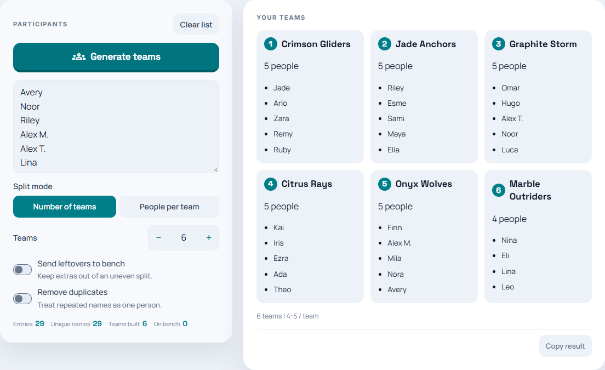Click Avery in the participants list
605x370 pixels.
pos(31,93)
